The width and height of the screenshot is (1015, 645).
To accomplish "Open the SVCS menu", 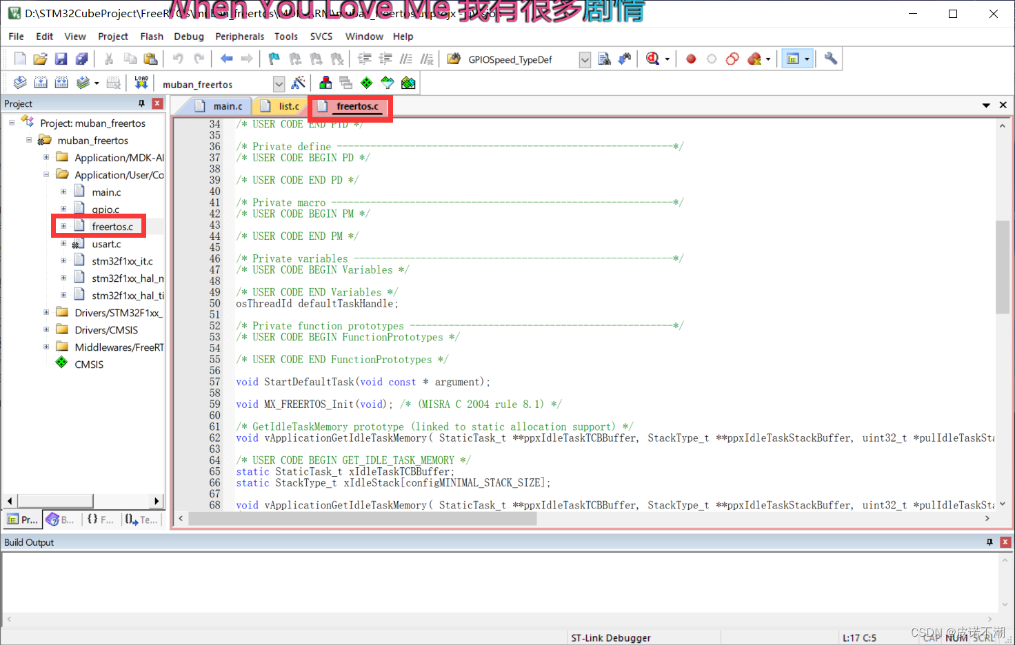I will pyautogui.click(x=321, y=37).
